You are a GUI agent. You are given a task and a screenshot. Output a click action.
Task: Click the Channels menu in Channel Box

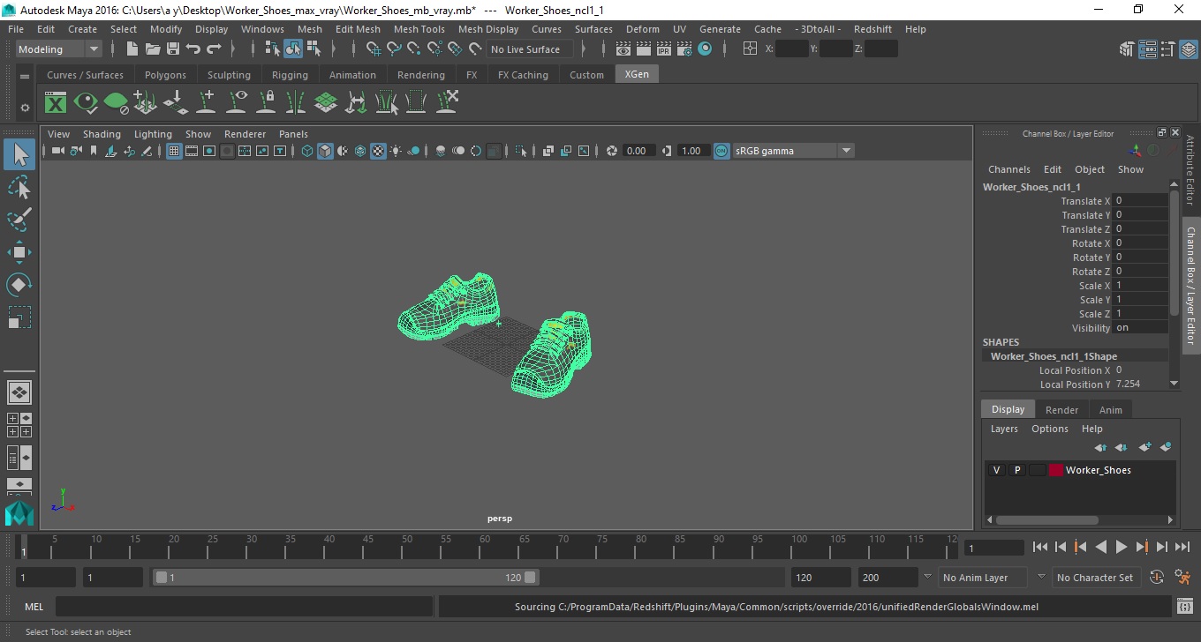click(x=1008, y=169)
